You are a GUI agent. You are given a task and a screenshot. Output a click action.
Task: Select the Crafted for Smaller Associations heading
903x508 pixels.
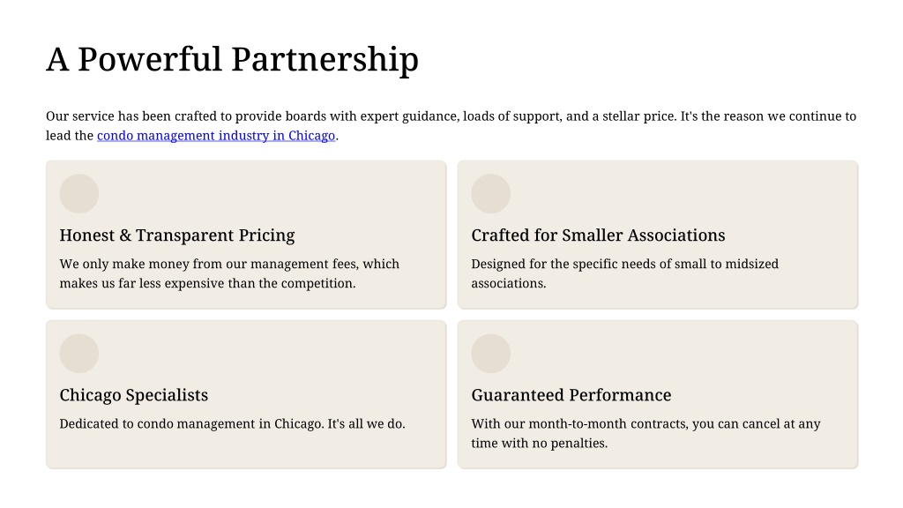pos(598,235)
